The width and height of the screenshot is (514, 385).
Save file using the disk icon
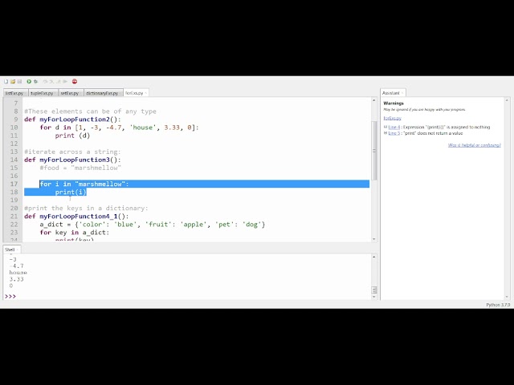click(x=19, y=82)
